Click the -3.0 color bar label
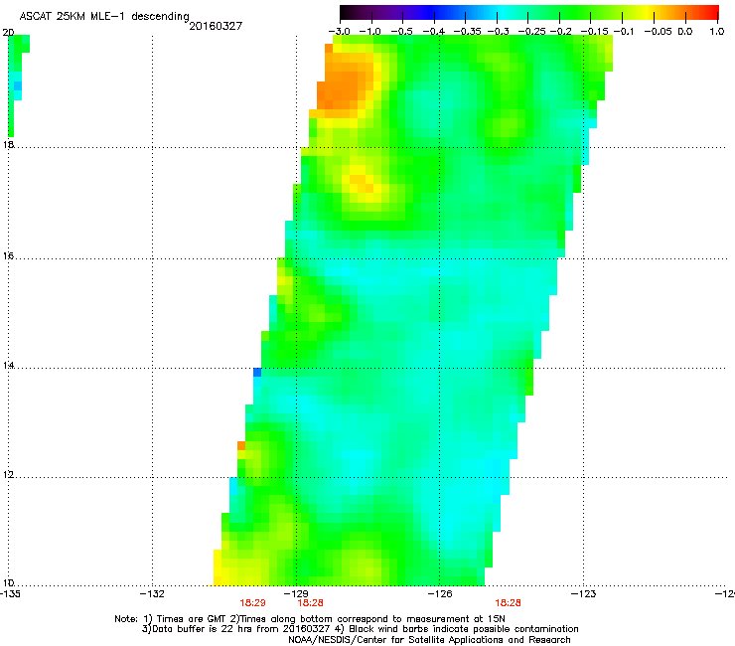Viewport: 735px width, 646px height. 340,32
